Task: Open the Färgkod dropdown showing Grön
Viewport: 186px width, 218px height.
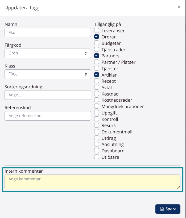Action: (48, 53)
